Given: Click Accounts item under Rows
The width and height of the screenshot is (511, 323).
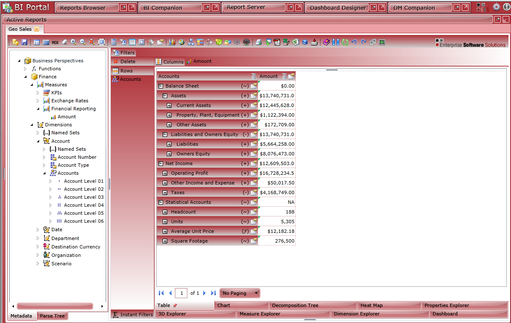Looking at the screenshot, I should pos(126,79).
